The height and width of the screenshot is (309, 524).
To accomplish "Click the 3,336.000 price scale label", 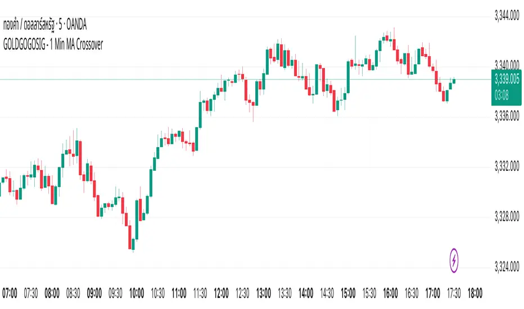I will (x=507, y=116).
